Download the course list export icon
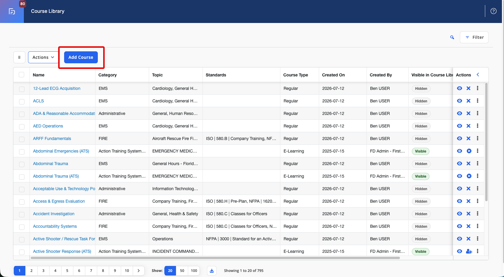 coord(212,271)
